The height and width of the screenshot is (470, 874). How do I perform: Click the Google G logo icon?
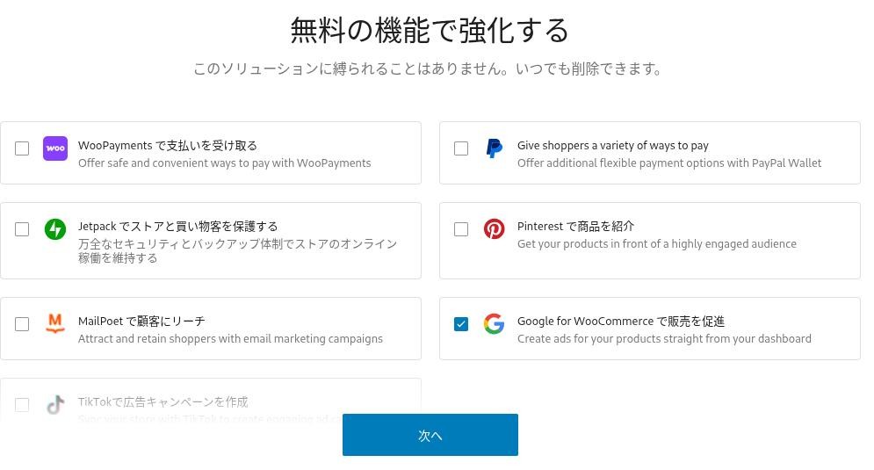[495, 324]
